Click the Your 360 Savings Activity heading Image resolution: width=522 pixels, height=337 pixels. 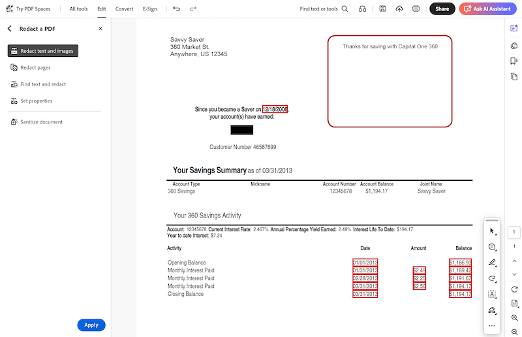(207, 216)
